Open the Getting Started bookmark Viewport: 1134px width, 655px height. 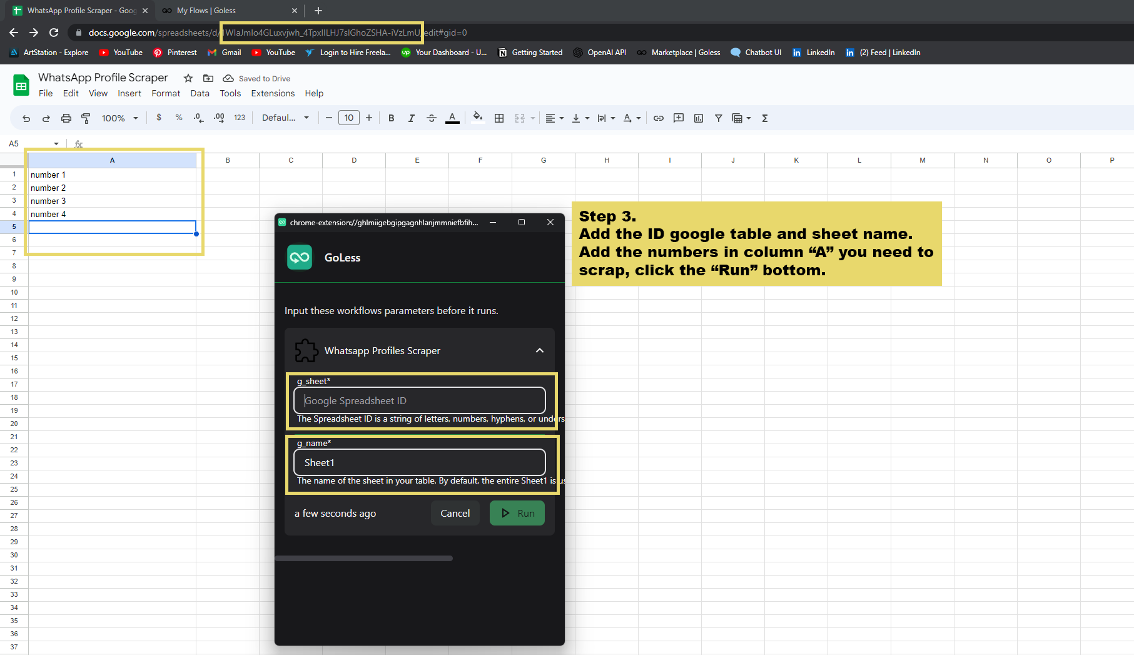[x=530, y=53]
